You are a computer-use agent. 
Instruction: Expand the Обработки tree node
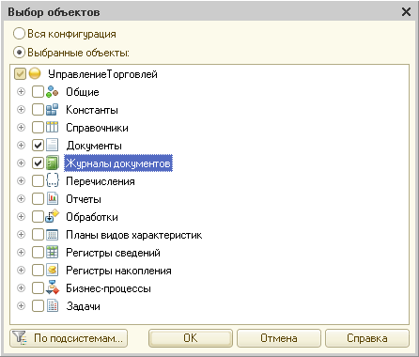click(x=21, y=217)
